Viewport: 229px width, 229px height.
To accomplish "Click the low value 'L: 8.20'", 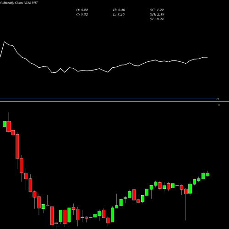I will point(119,15).
